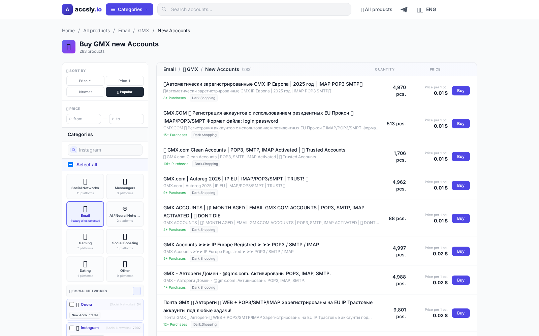
Task: Open the ENG language selector
Action: pos(426,9)
